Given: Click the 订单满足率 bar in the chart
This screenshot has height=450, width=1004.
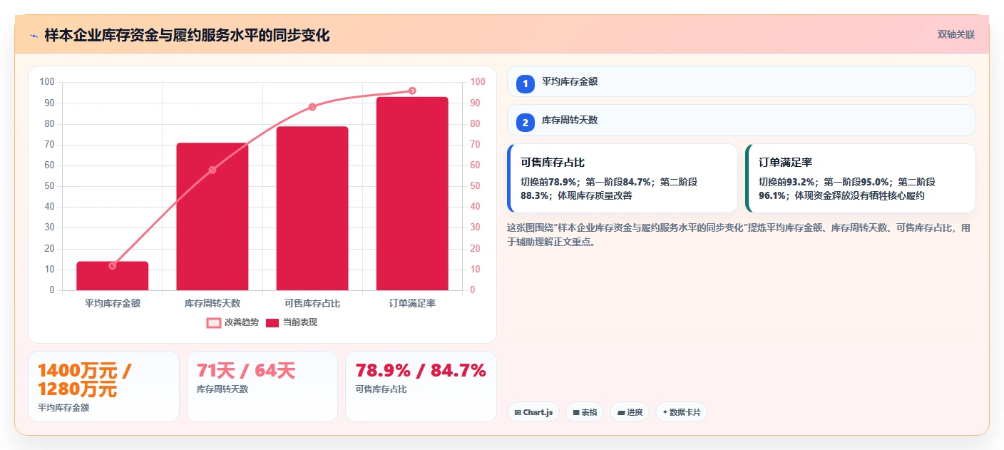Looking at the screenshot, I should pyautogui.click(x=412, y=193).
